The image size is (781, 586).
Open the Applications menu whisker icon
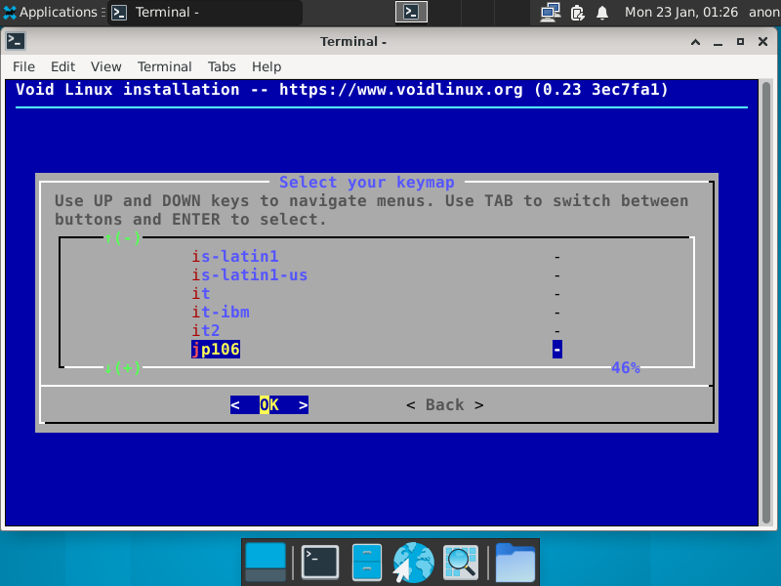point(10,12)
